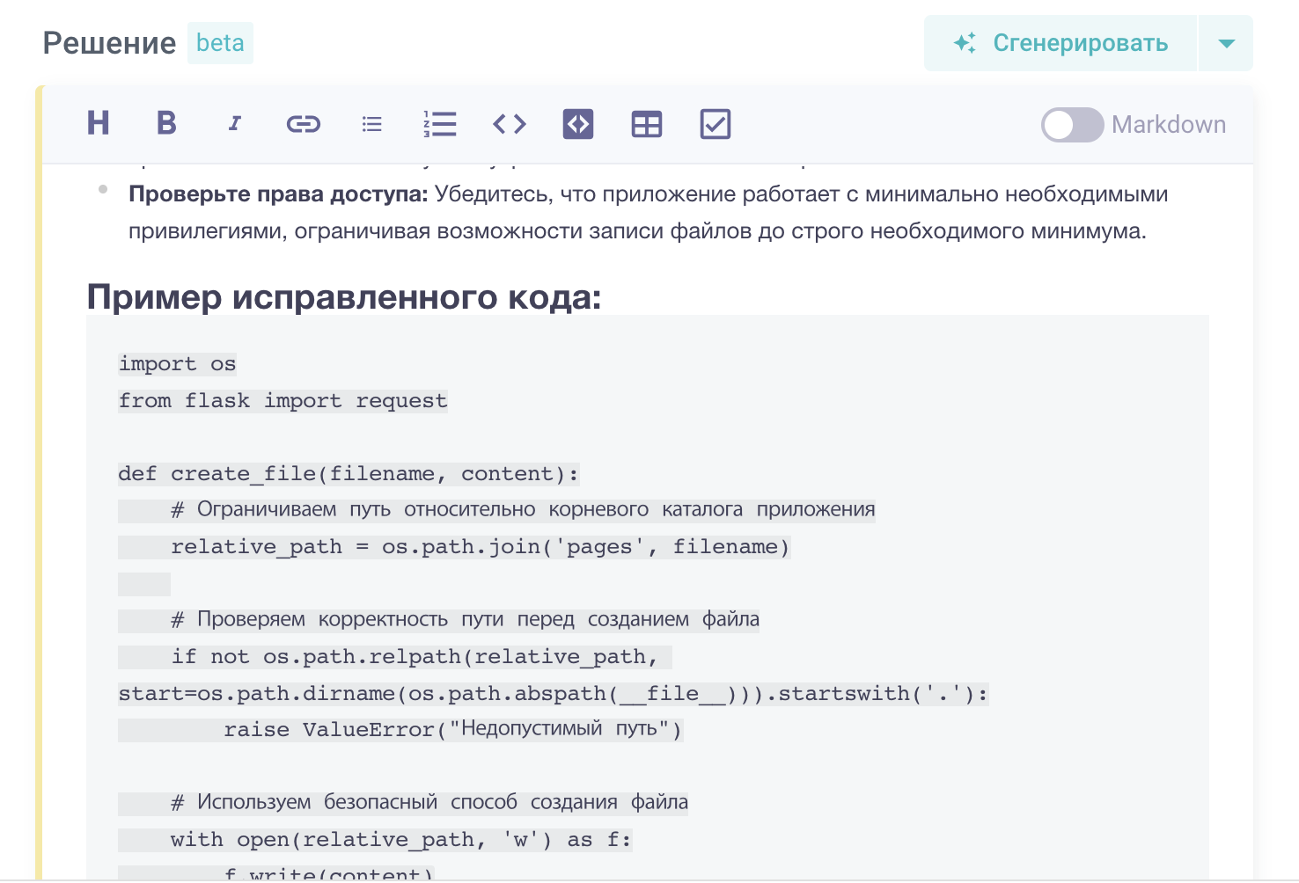The height and width of the screenshot is (883, 1299).
Task: Place cursor in heading Пример исправленного кода
Action: pos(343,297)
